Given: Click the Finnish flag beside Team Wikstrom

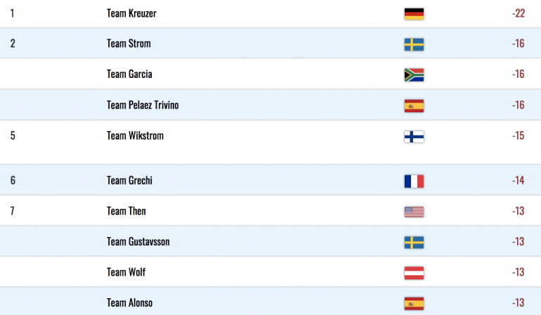Looking at the screenshot, I should pos(414,137).
